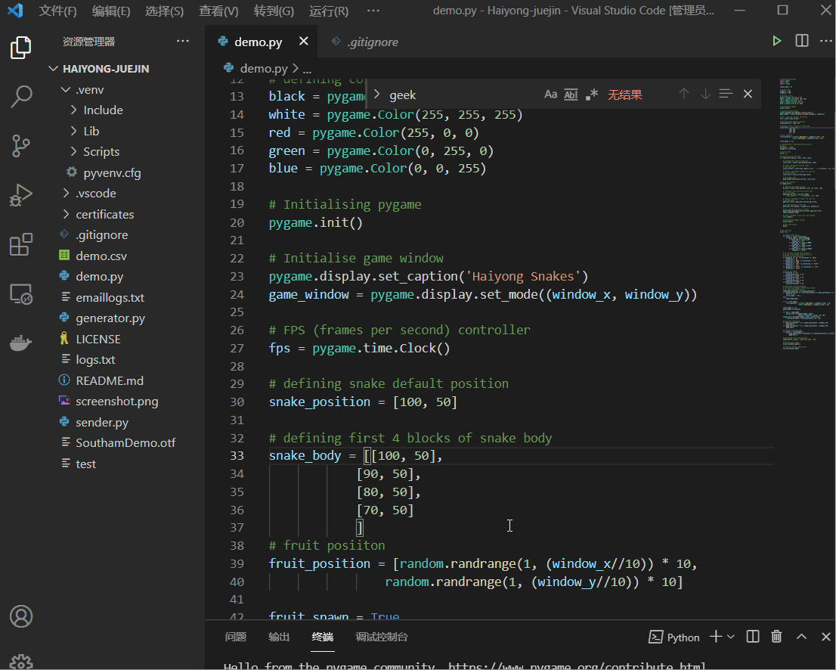The height and width of the screenshot is (670, 836).
Task: Open pyvenv.cfg file
Action: [112, 173]
